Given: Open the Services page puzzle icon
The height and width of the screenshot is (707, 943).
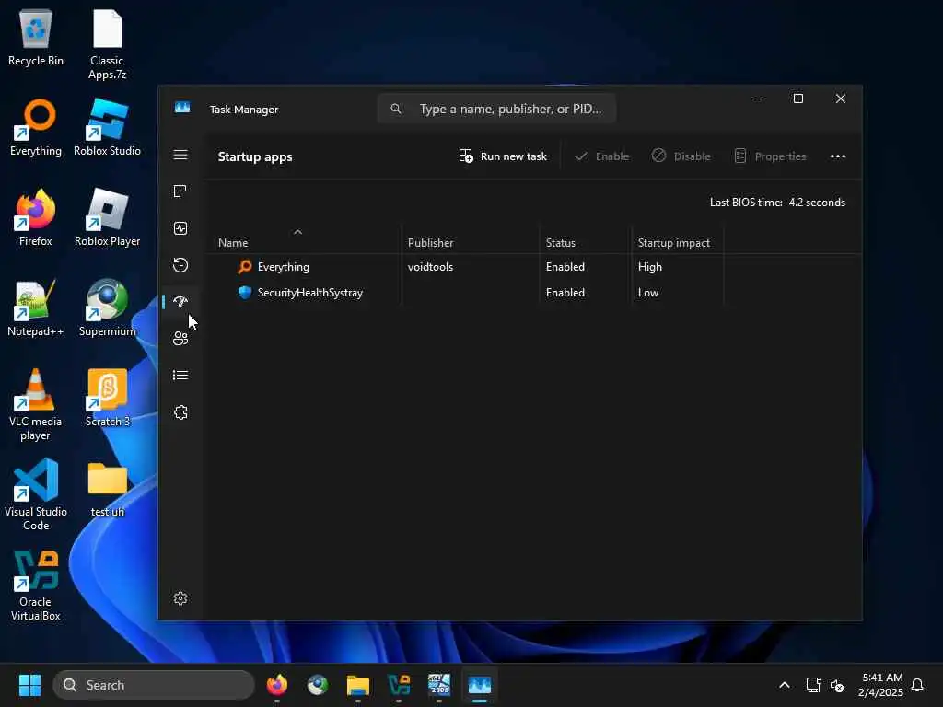Looking at the screenshot, I should point(180,412).
